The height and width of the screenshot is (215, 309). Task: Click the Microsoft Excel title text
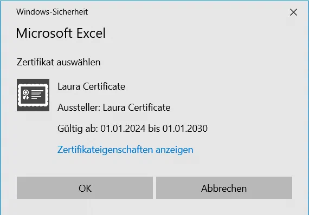(61, 33)
